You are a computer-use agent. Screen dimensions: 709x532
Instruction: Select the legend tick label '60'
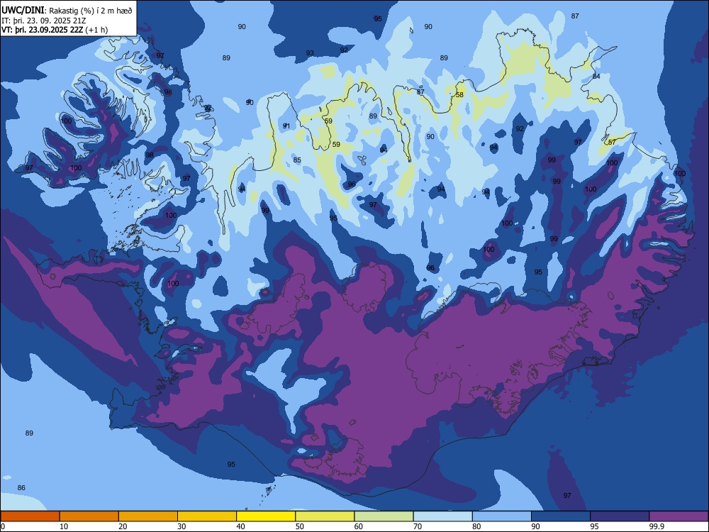[359, 526]
